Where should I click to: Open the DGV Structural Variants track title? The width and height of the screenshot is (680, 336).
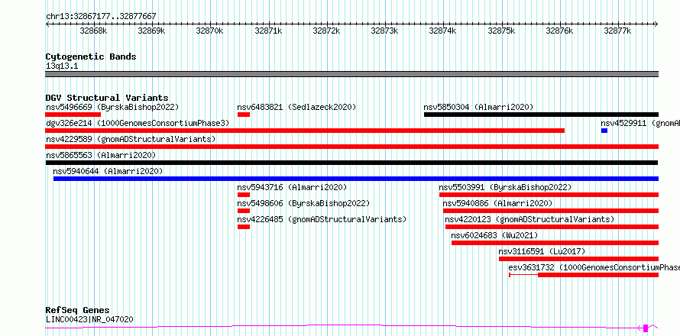(107, 98)
